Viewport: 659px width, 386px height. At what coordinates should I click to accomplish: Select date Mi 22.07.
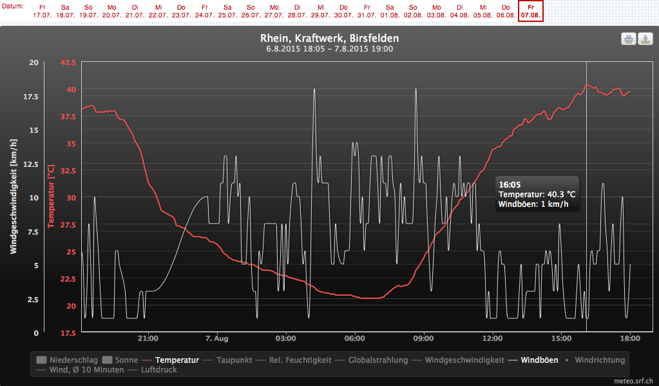tap(158, 11)
